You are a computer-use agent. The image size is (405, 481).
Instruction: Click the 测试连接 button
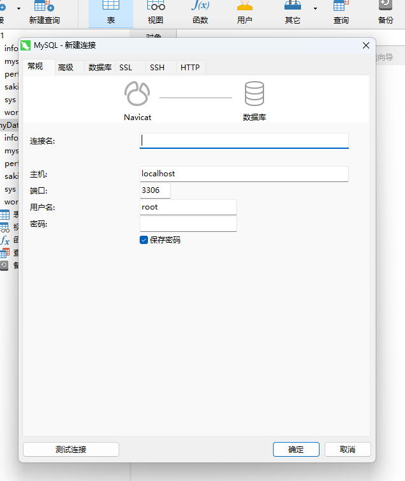pyautogui.click(x=71, y=450)
